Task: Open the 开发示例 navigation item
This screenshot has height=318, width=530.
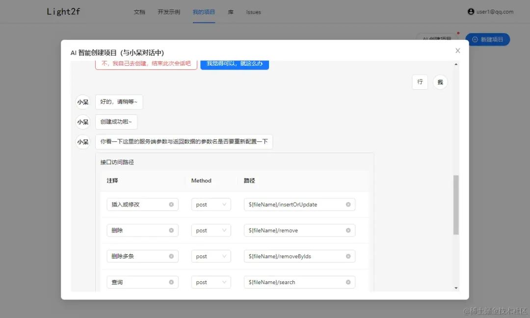Action: pos(168,12)
